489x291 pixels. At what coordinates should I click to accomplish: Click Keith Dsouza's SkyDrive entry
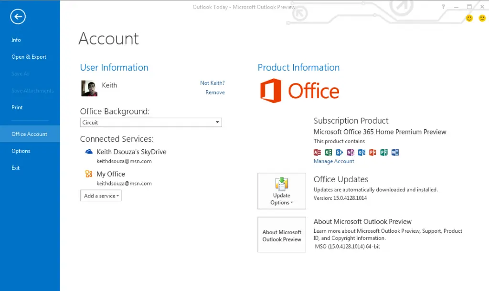(131, 152)
